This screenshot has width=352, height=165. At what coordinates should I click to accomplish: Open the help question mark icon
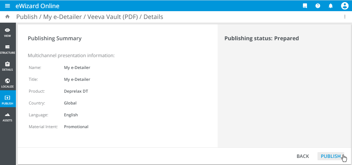[x=318, y=6]
